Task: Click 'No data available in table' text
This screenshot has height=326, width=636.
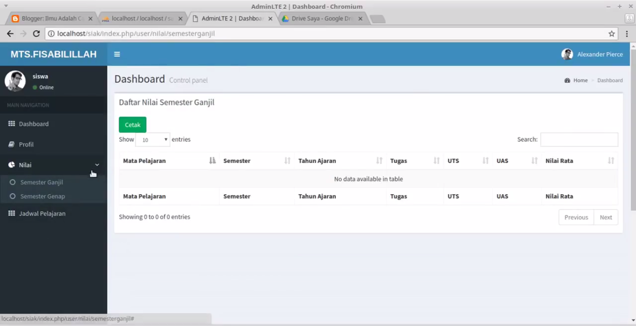Action: (369, 179)
